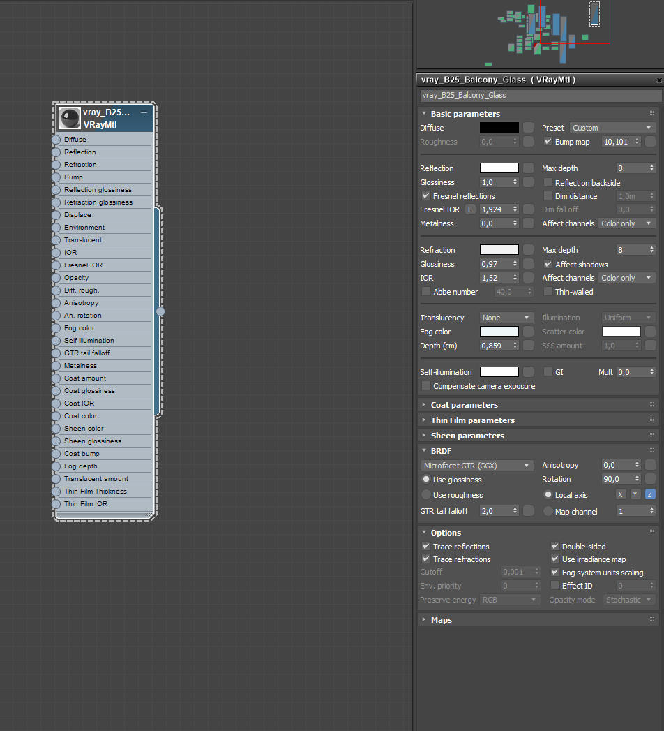
Task: Close the material parameter panel
Action: (659, 80)
